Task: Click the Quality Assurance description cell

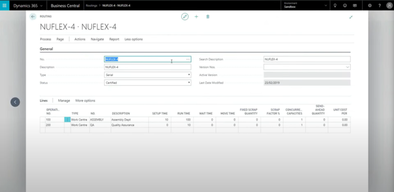Action: (130, 125)
